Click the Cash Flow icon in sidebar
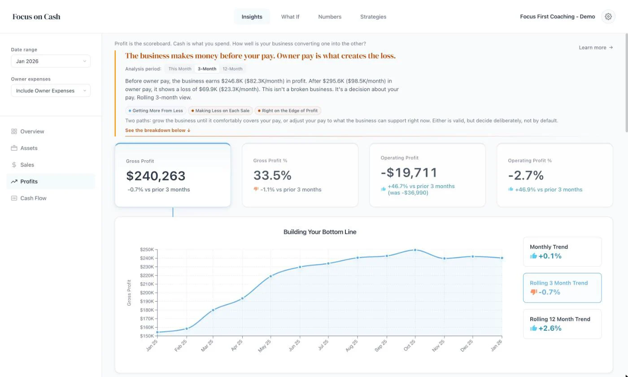The height and width of the screenshot is (377, 628). point(14,198)
